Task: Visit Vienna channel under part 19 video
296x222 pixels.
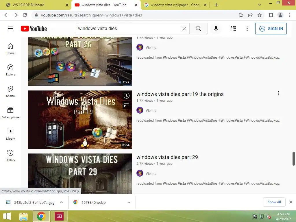Action: [151, 111]
